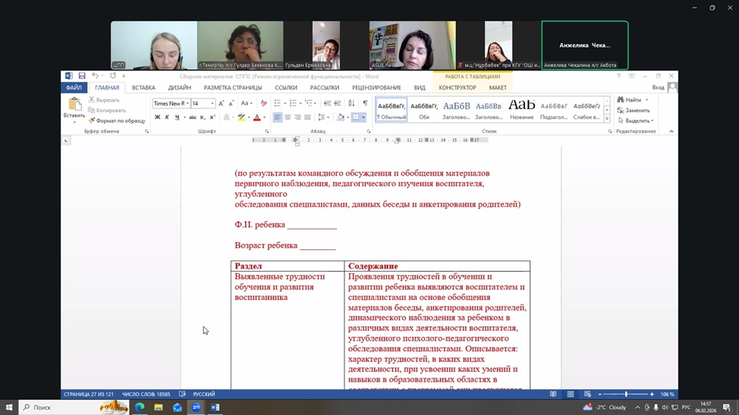Toggle italic (К) formatting

pos(167,117)
